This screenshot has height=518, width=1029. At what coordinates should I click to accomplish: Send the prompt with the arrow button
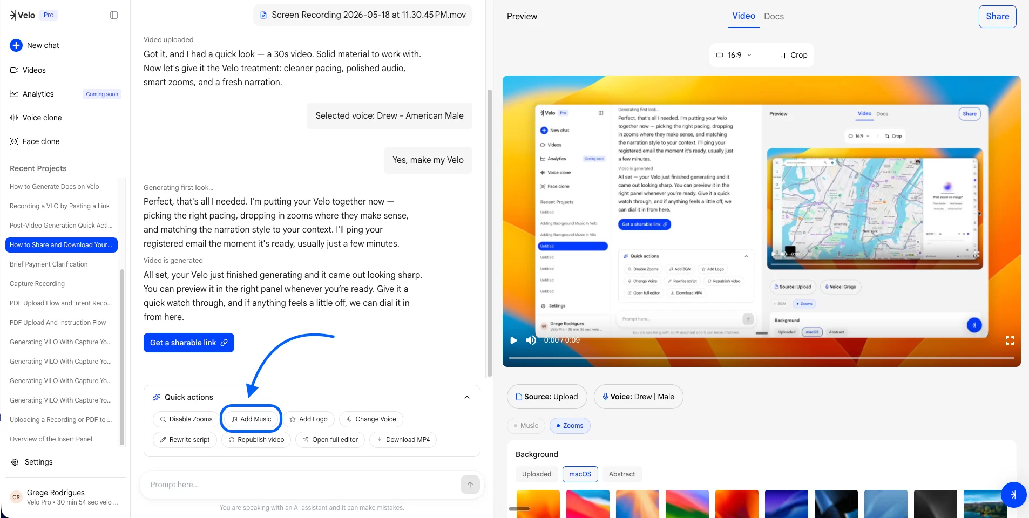pyautogui.click(x=470, y=485)
